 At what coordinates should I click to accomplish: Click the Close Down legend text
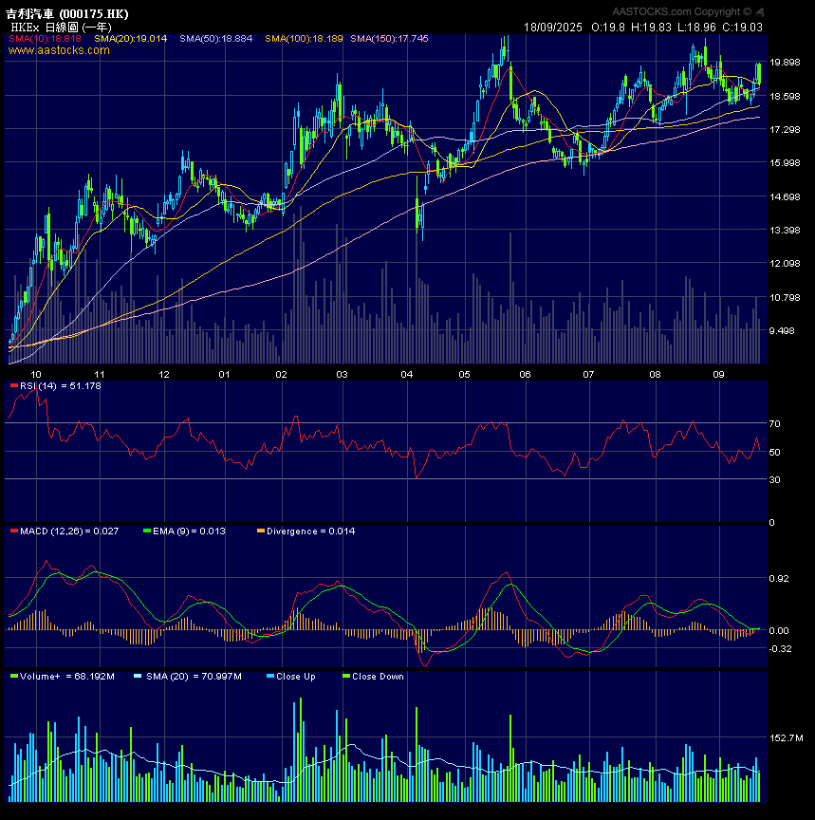point(378,676)
